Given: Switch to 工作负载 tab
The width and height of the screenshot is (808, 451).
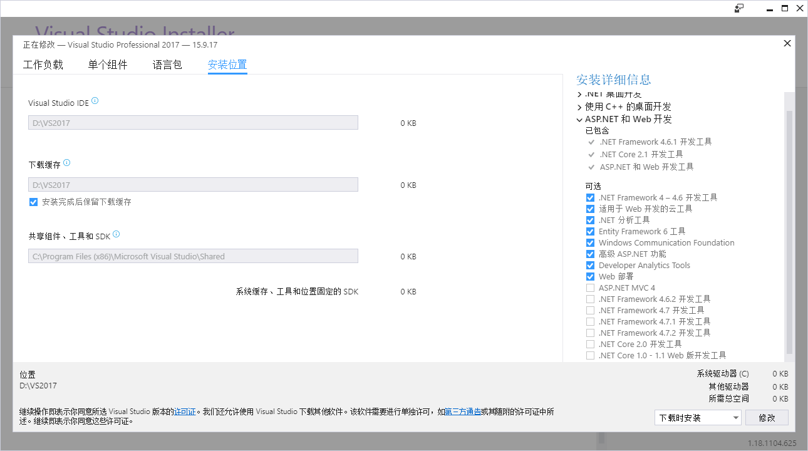Looking at the screenshot, I should (x=43, y=65).
